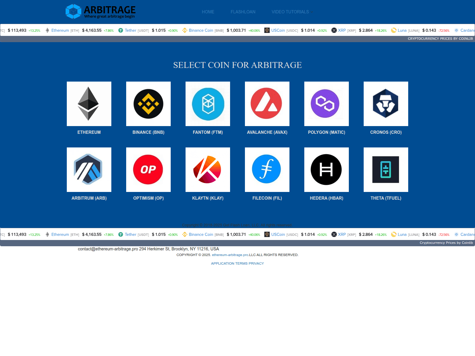
Task: Choose the Theta TFUEL coin icon
Action: (x=386, y=170)
